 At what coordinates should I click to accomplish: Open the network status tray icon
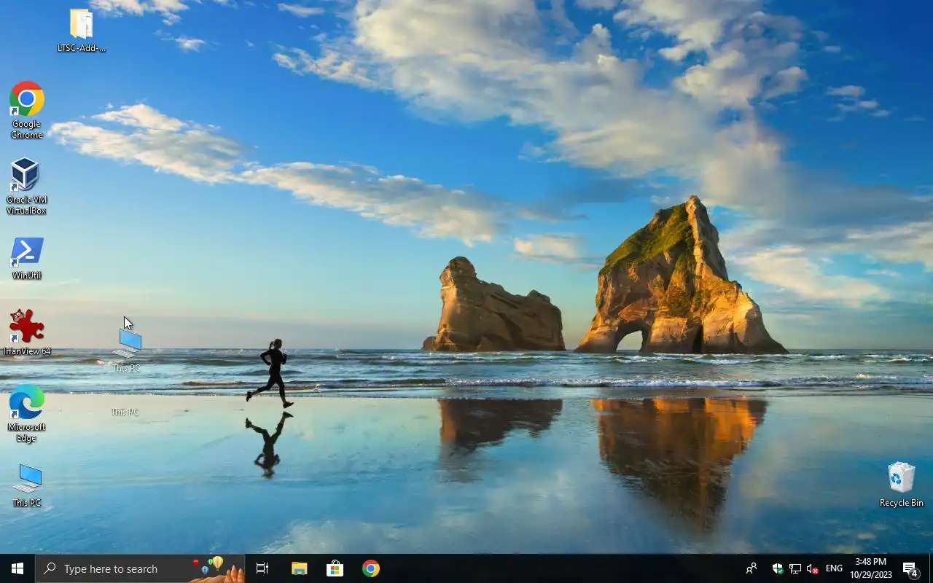tap(795, 568)
